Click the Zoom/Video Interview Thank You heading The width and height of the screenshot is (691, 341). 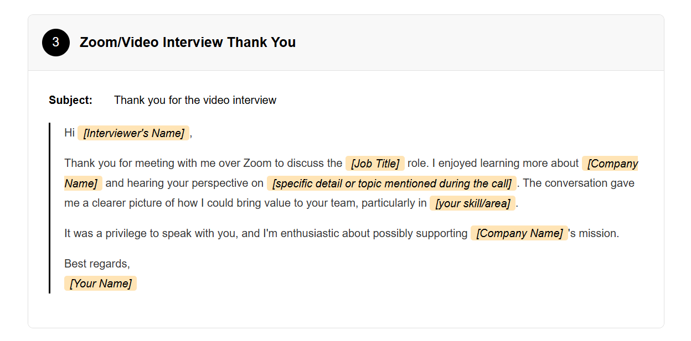[188, 43]
